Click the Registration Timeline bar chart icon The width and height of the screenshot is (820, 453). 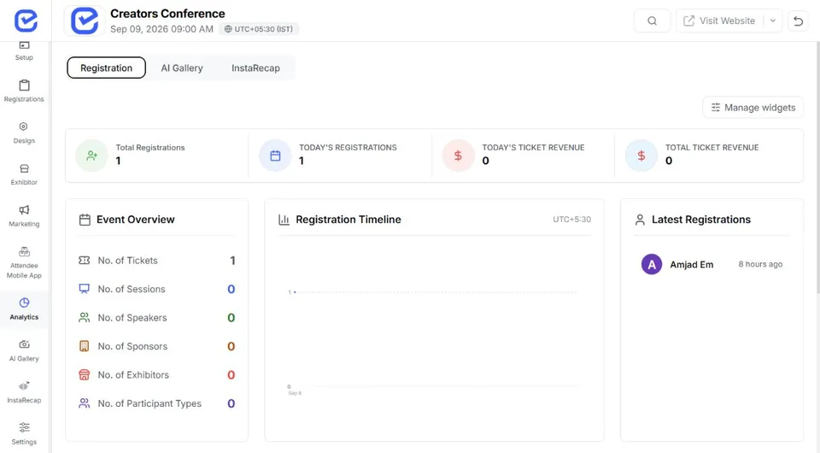tap(284, 220)
